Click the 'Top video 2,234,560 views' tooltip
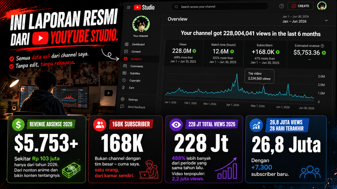 259,76
